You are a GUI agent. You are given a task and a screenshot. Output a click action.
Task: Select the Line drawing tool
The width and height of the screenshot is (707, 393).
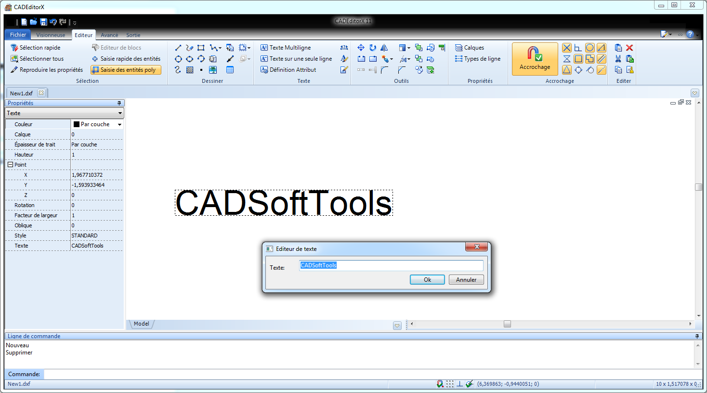tap(178, 48)
